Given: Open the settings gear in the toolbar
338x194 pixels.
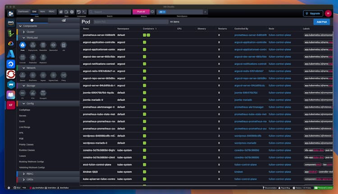Looking at the screenshot, I should tap(72, 12).
